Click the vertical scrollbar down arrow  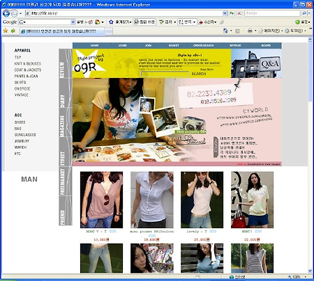click(x=310, y=271)
